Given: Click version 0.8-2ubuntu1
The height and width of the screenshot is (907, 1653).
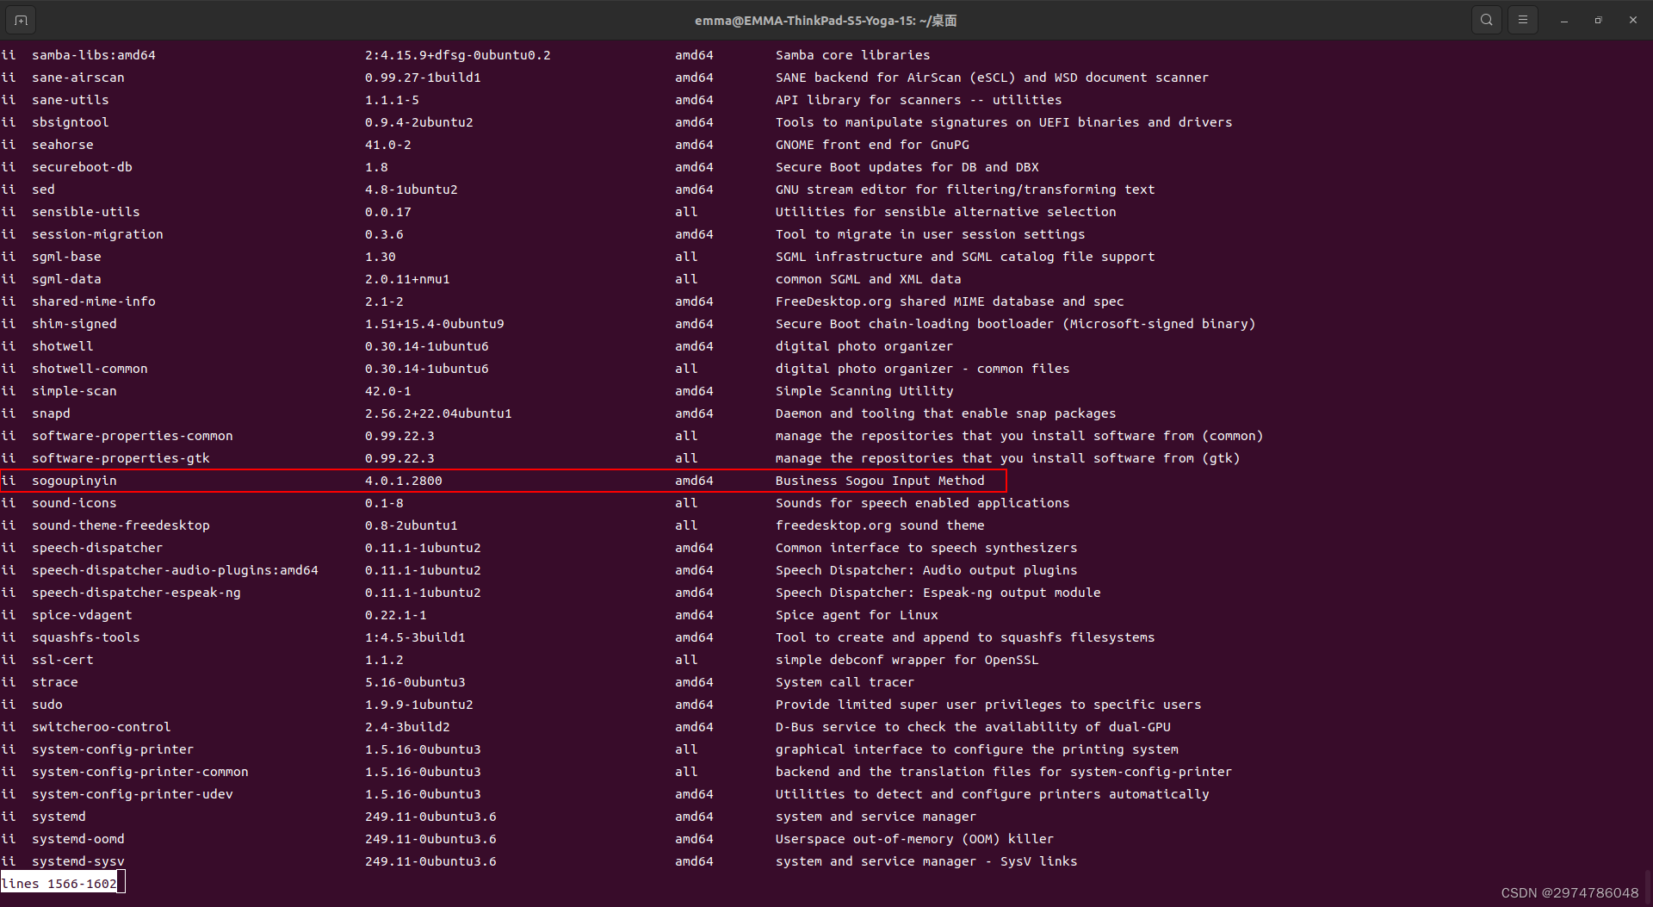Looking at the screenshot, I should pyautogui.click(x=411, y=525).
